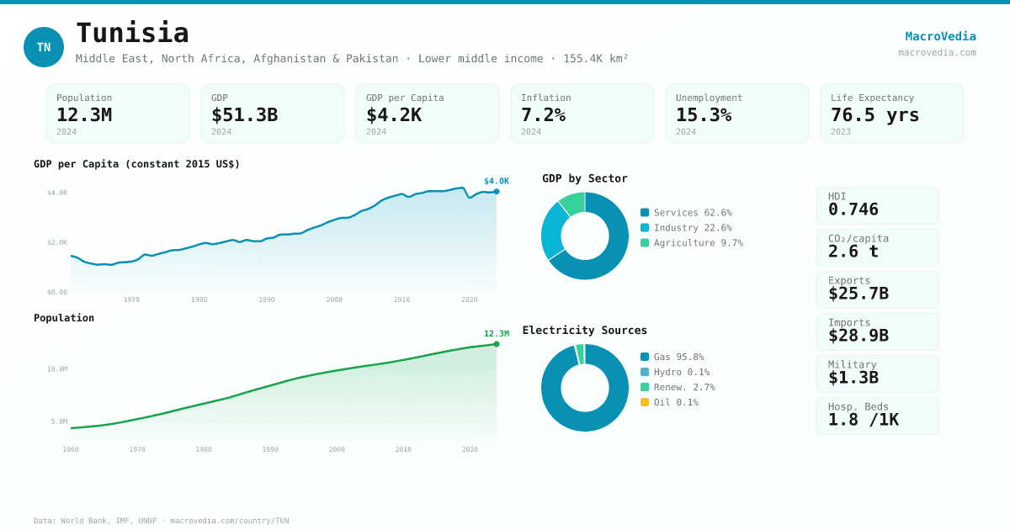Viewport: 1010px width, 530px height.
Task: Select the Inflation 7.2% stat card
Action: [582, 114]
